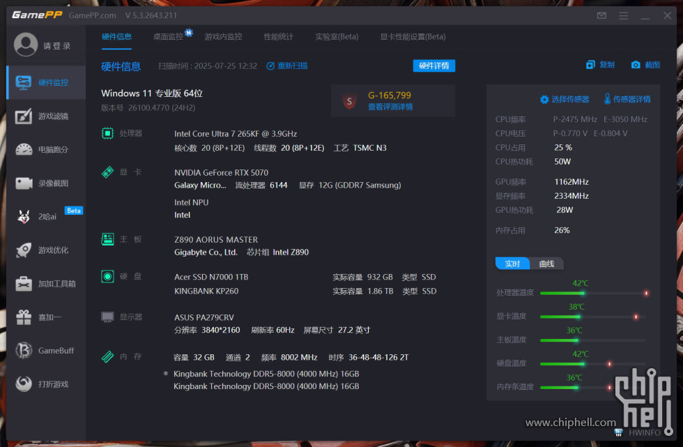
Task: Open 查看评测详情 link
Action: coord(390,107)
